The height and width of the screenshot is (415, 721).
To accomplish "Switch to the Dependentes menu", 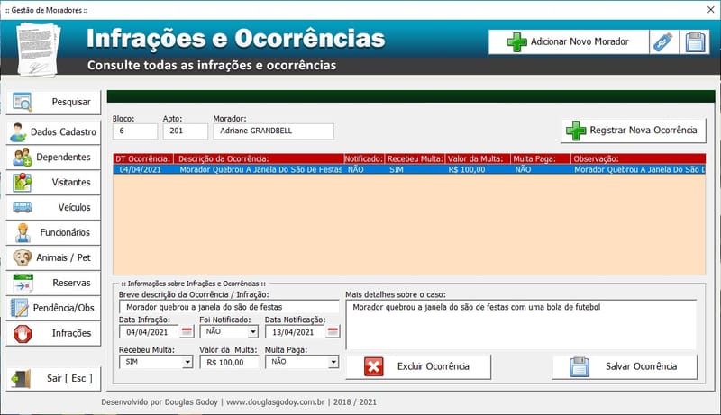I will pyautogui.click(x=53, y=157).
